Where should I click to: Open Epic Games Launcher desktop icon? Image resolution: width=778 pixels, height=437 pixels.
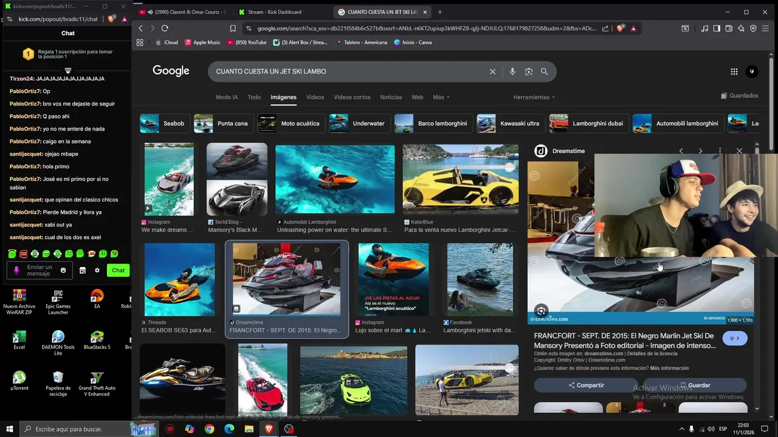[x=58, y=302]
